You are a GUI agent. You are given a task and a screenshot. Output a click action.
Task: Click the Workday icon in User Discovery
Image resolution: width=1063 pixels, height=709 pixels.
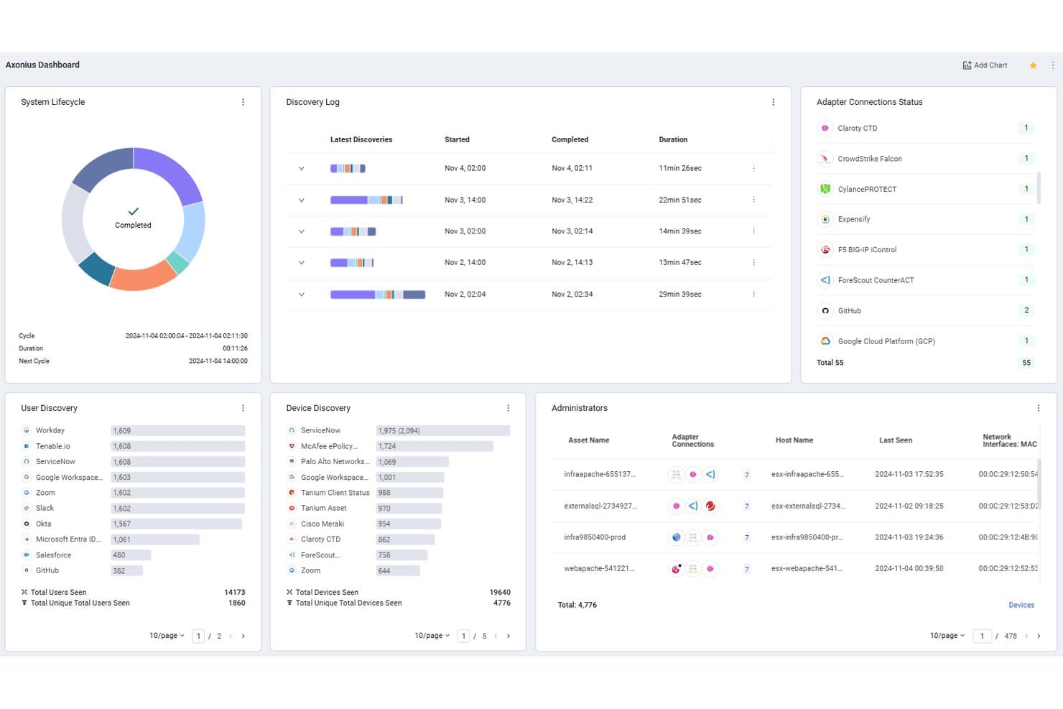click(27, 431)
